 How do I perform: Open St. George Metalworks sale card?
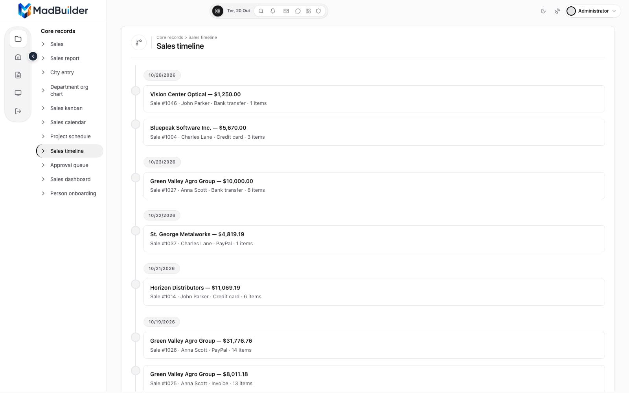(374, 239)
